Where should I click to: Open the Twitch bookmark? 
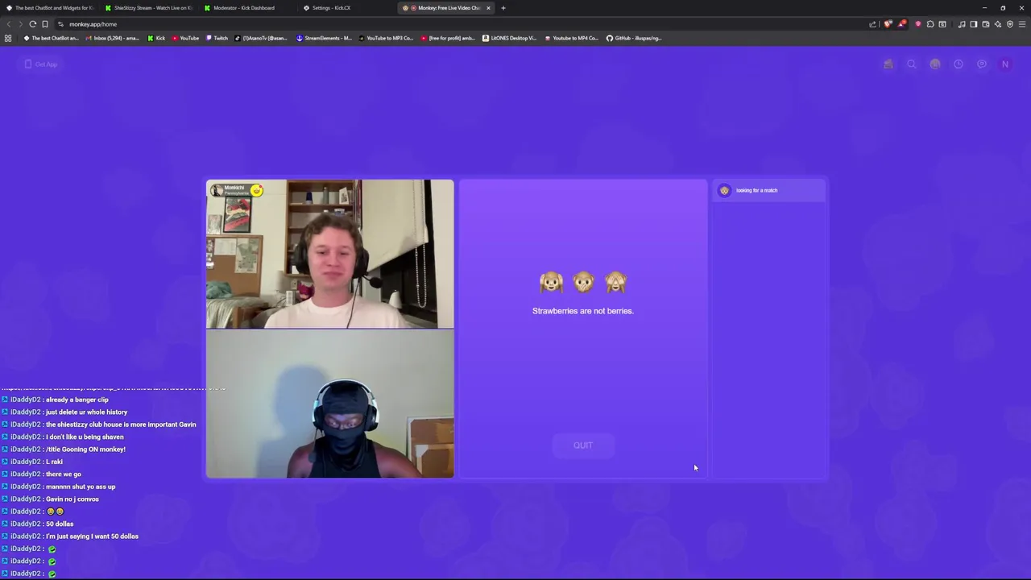(x=217, y=38)
